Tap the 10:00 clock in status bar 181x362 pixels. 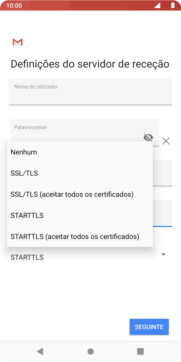click(x=14, y=5)
